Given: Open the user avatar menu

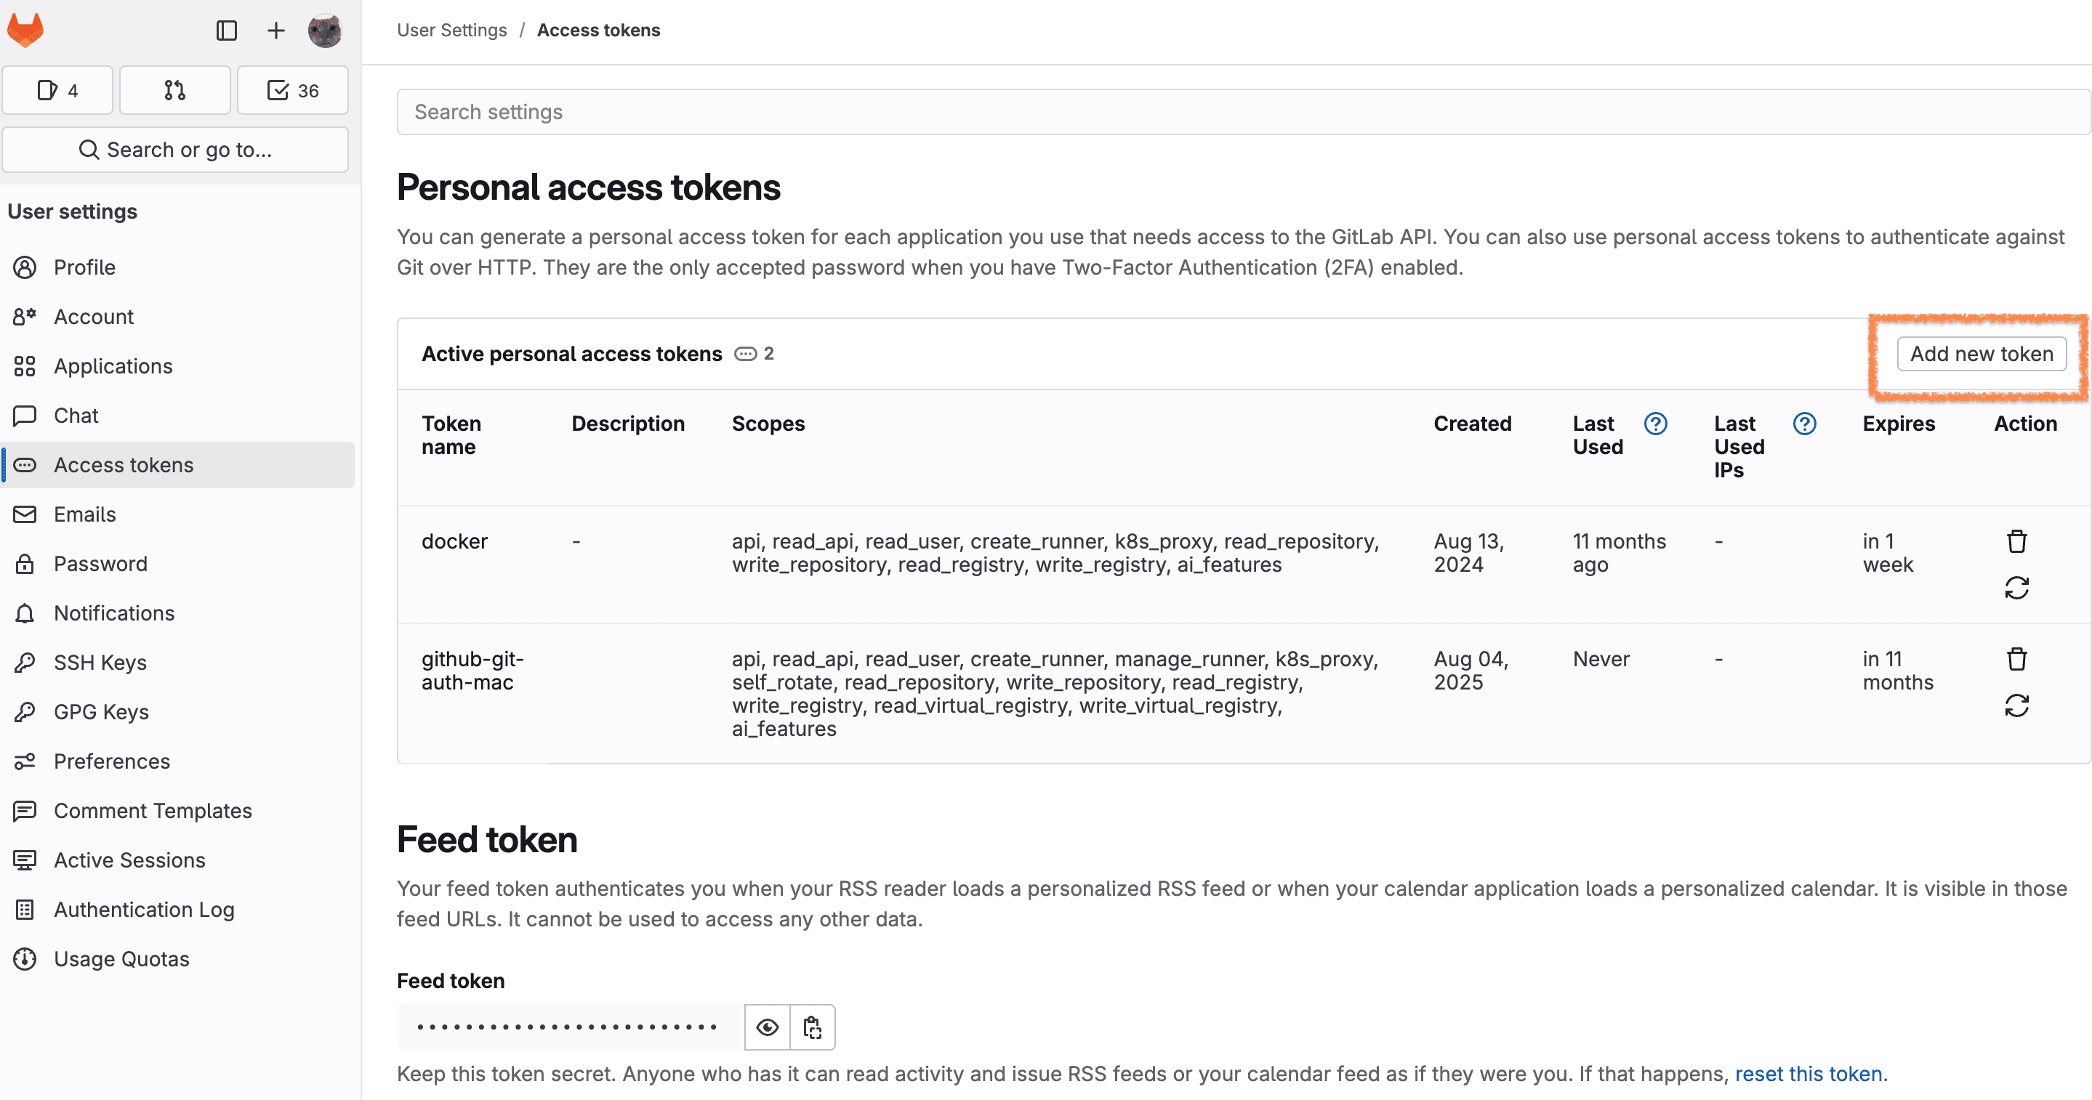Looking at the screenshot, I should point(325,31).
